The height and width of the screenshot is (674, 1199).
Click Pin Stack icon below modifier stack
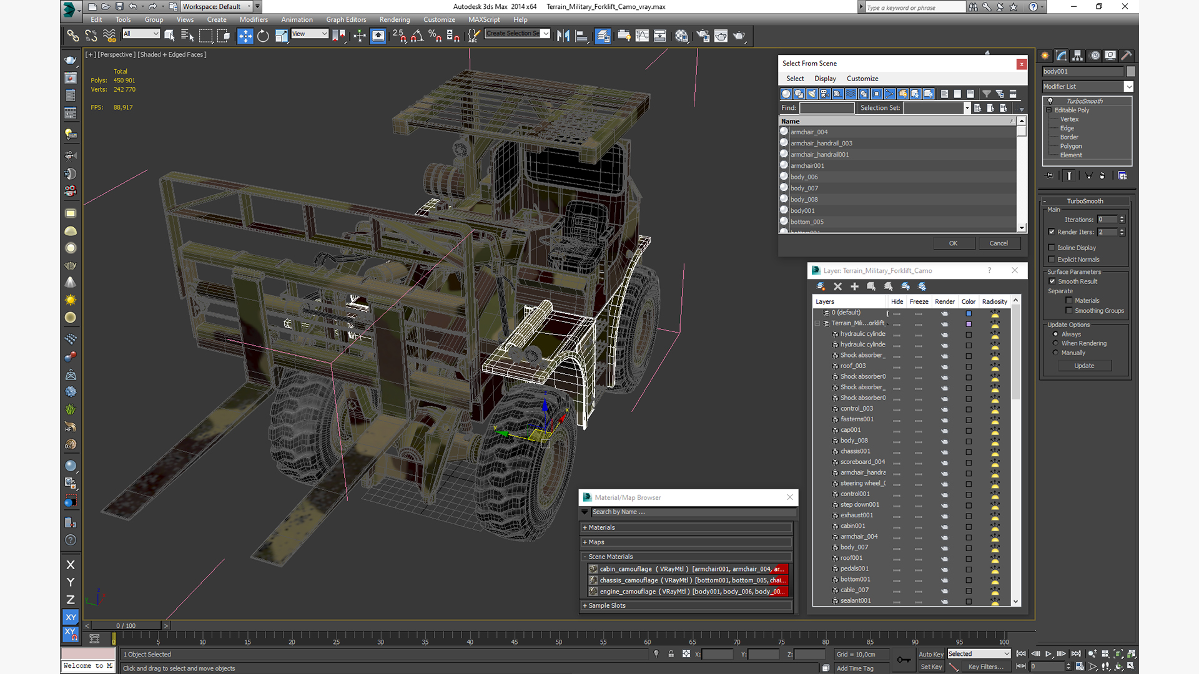pos(1049,176)
